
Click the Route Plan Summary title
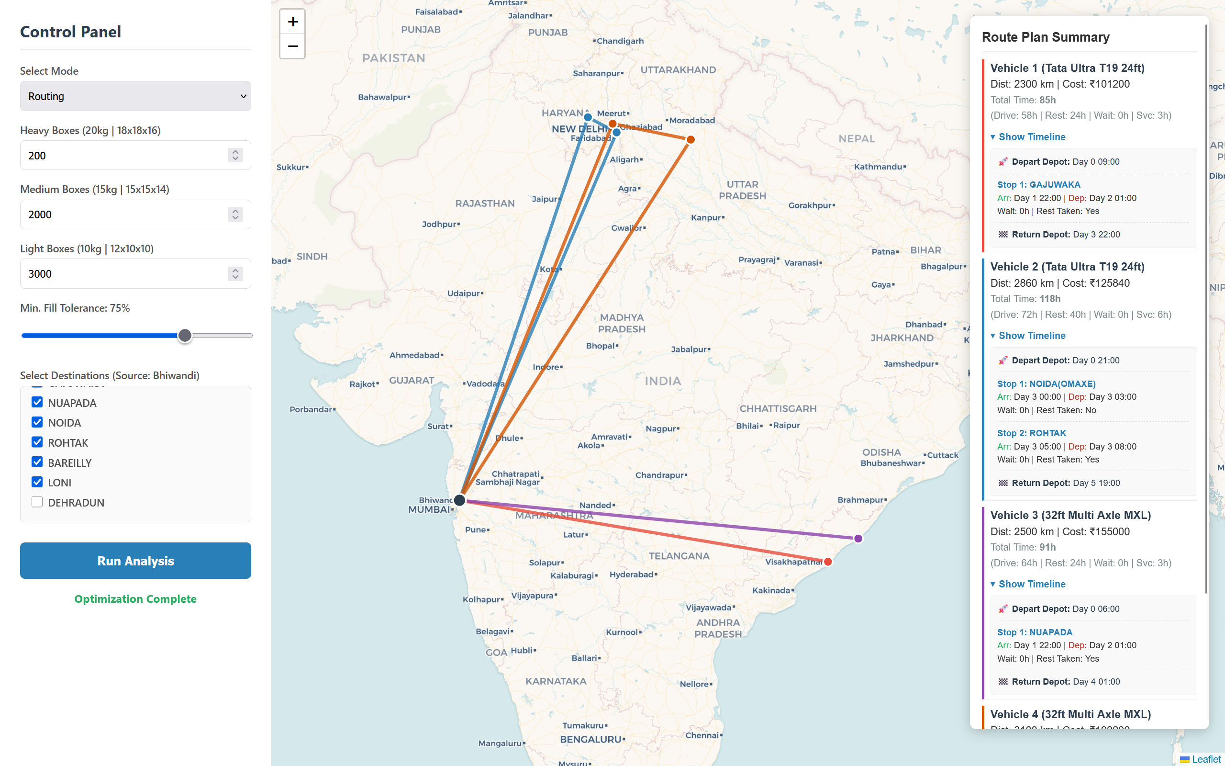tap(1045, 37)
